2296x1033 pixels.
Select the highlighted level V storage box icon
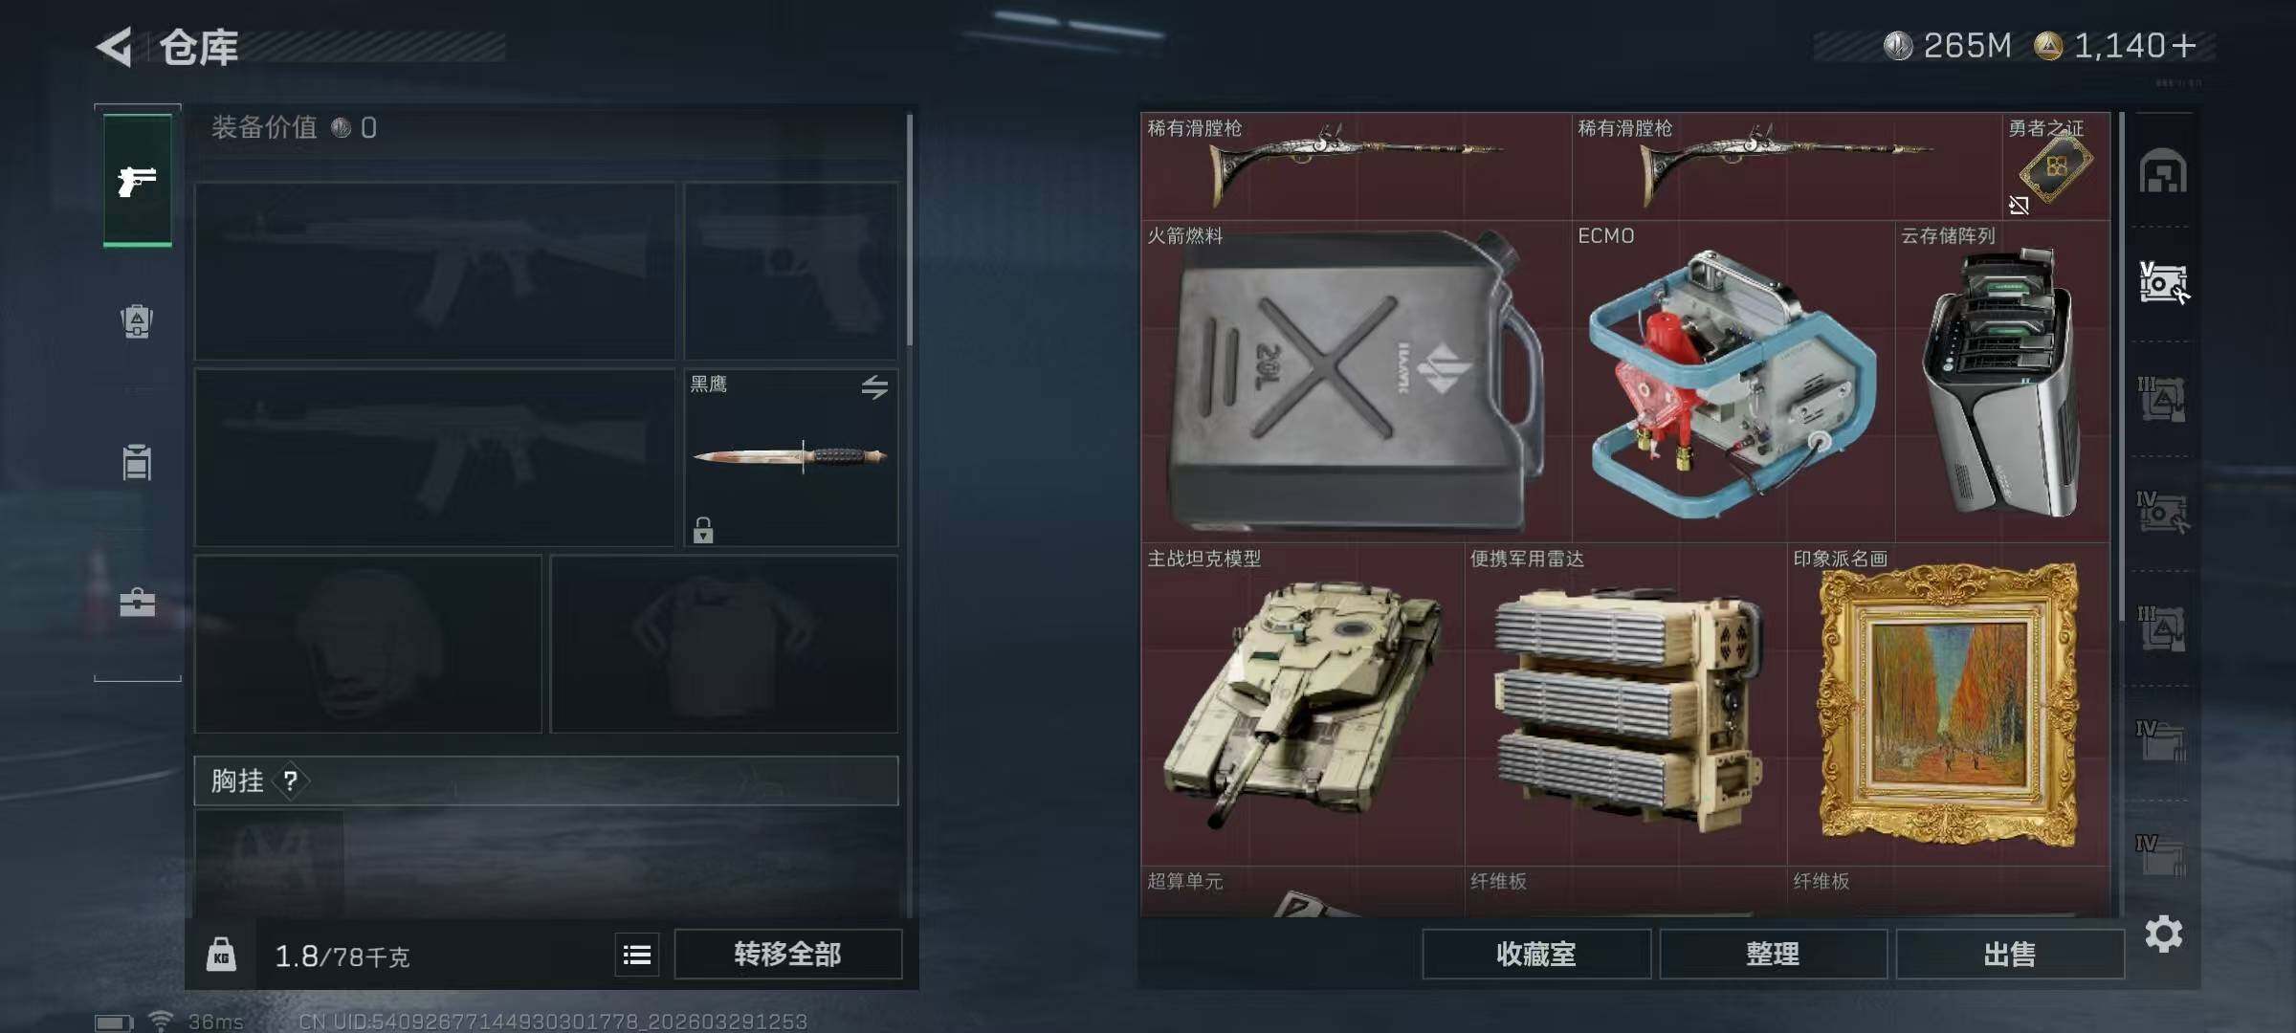(x=2163, y=283)
